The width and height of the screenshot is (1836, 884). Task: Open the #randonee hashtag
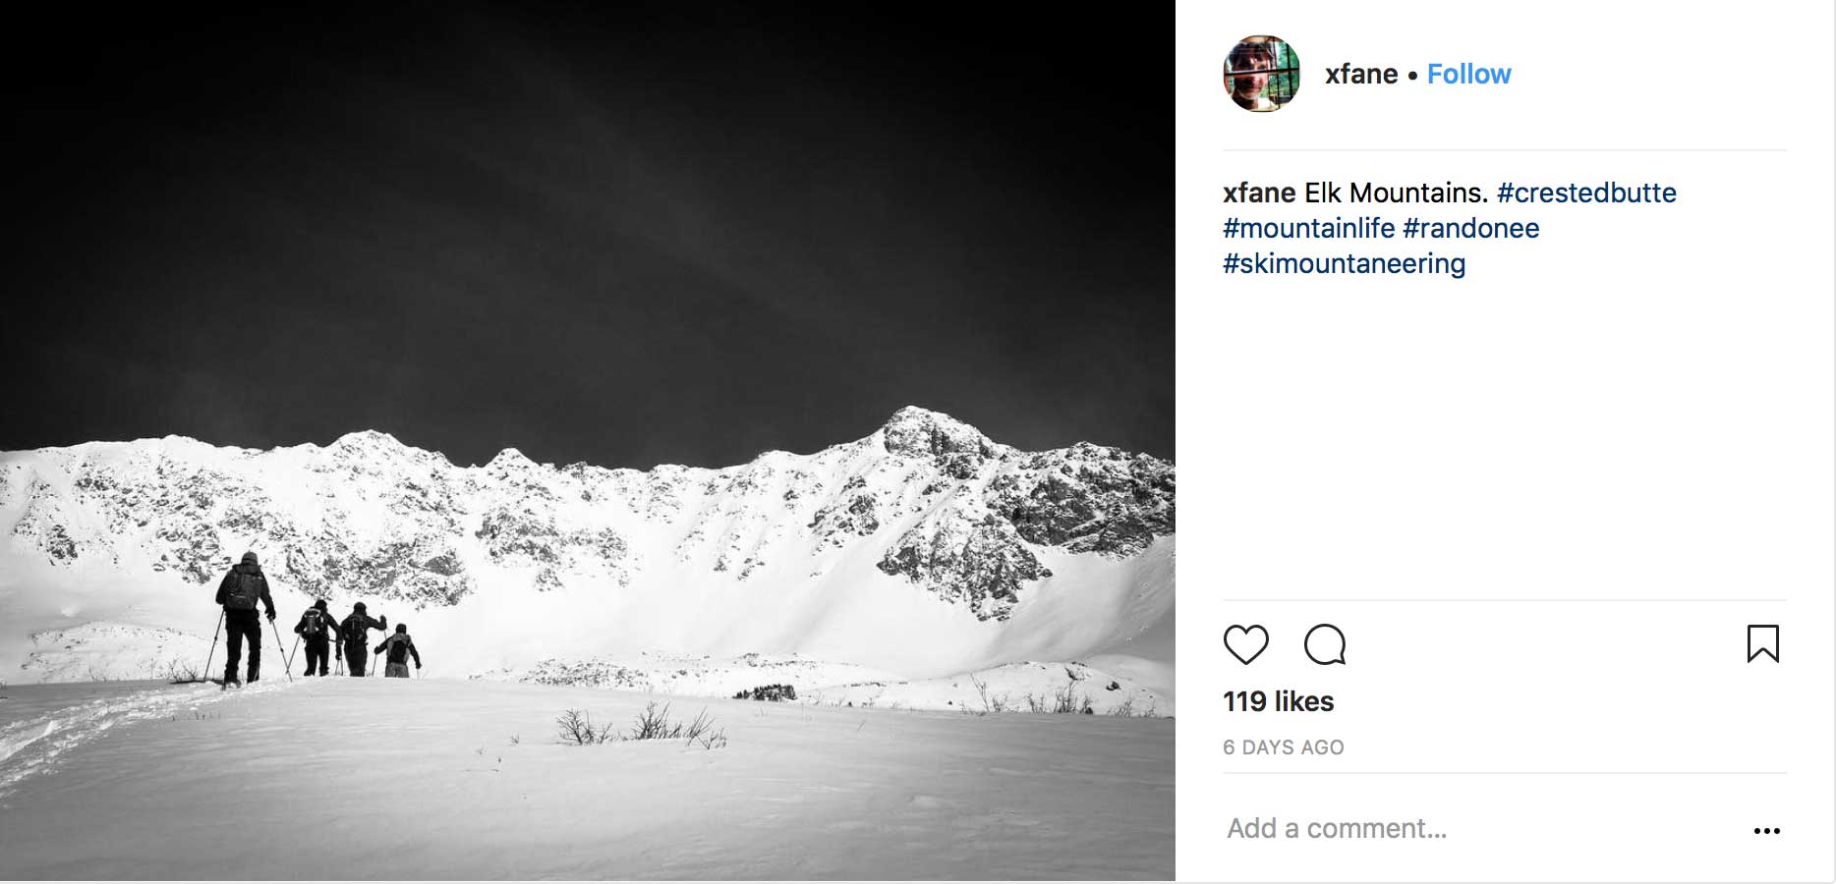pyautogui.click(x=1470, y=228)
